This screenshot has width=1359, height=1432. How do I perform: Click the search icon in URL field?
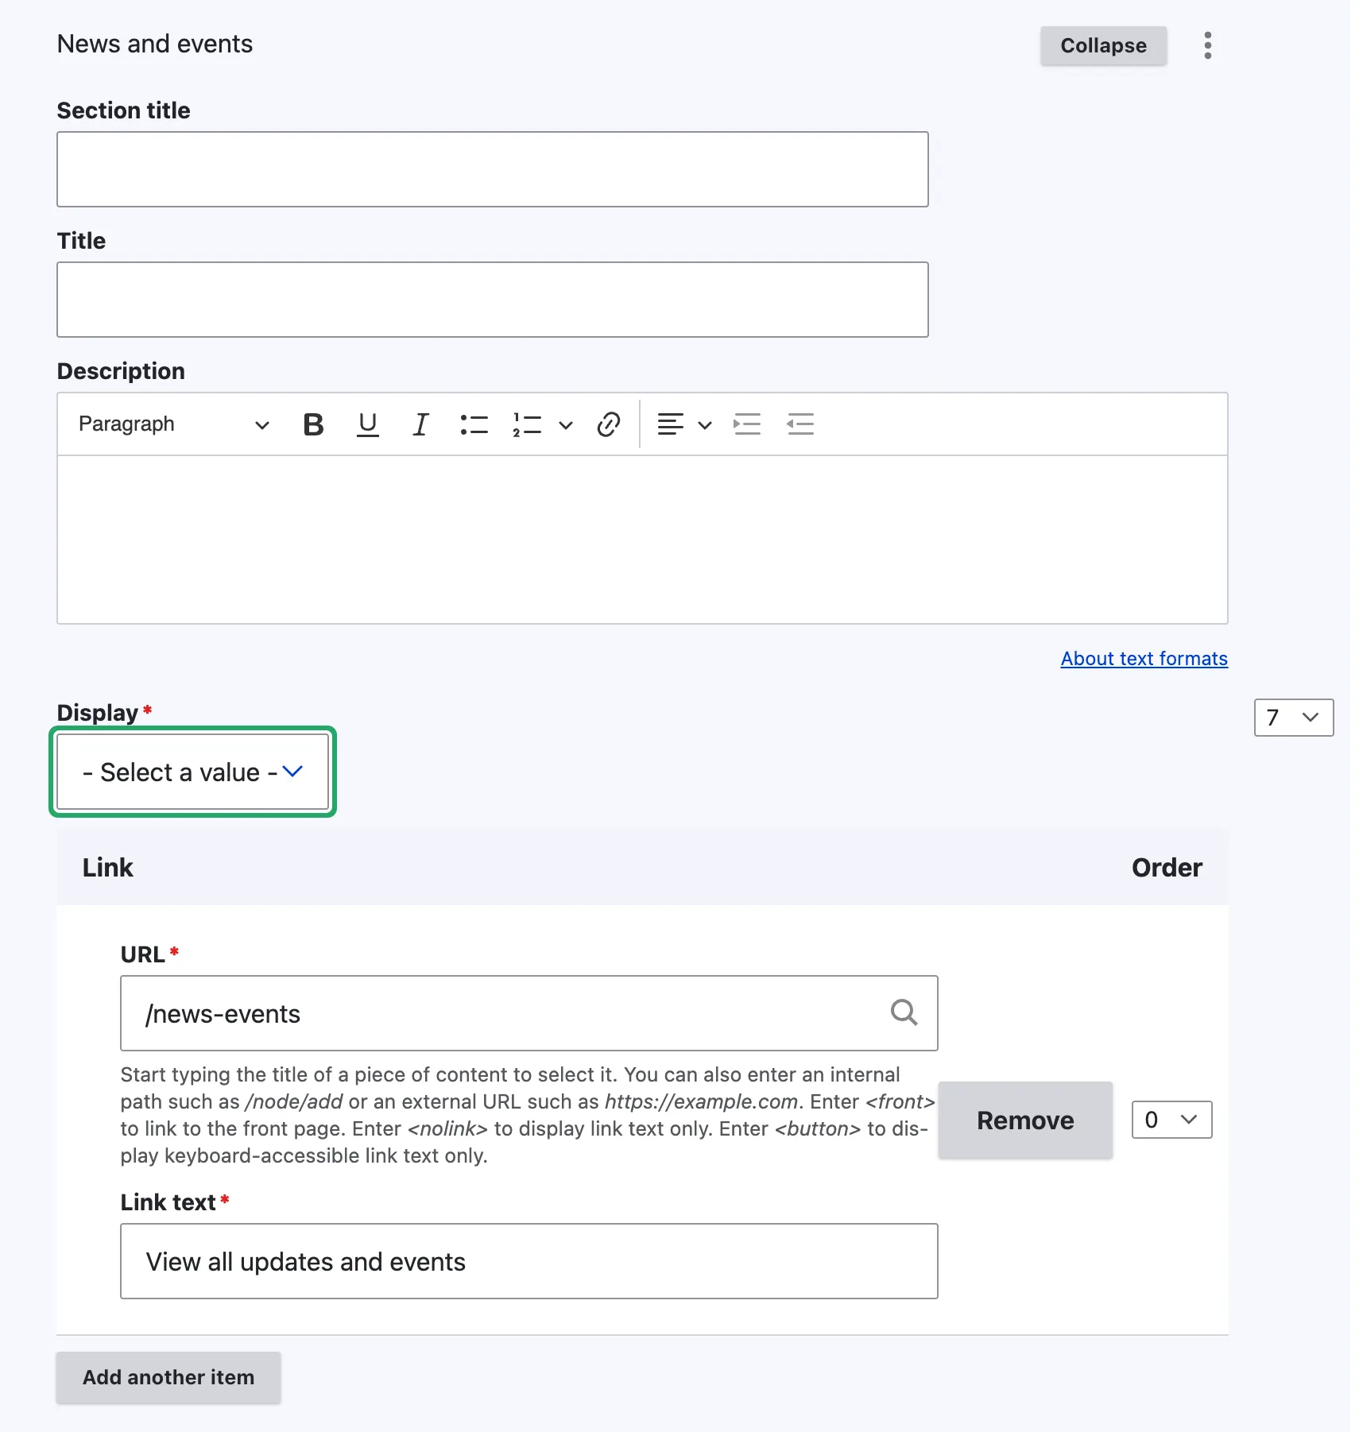pos(904,1012)
